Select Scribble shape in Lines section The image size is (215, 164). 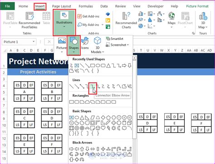pos(129,86)
